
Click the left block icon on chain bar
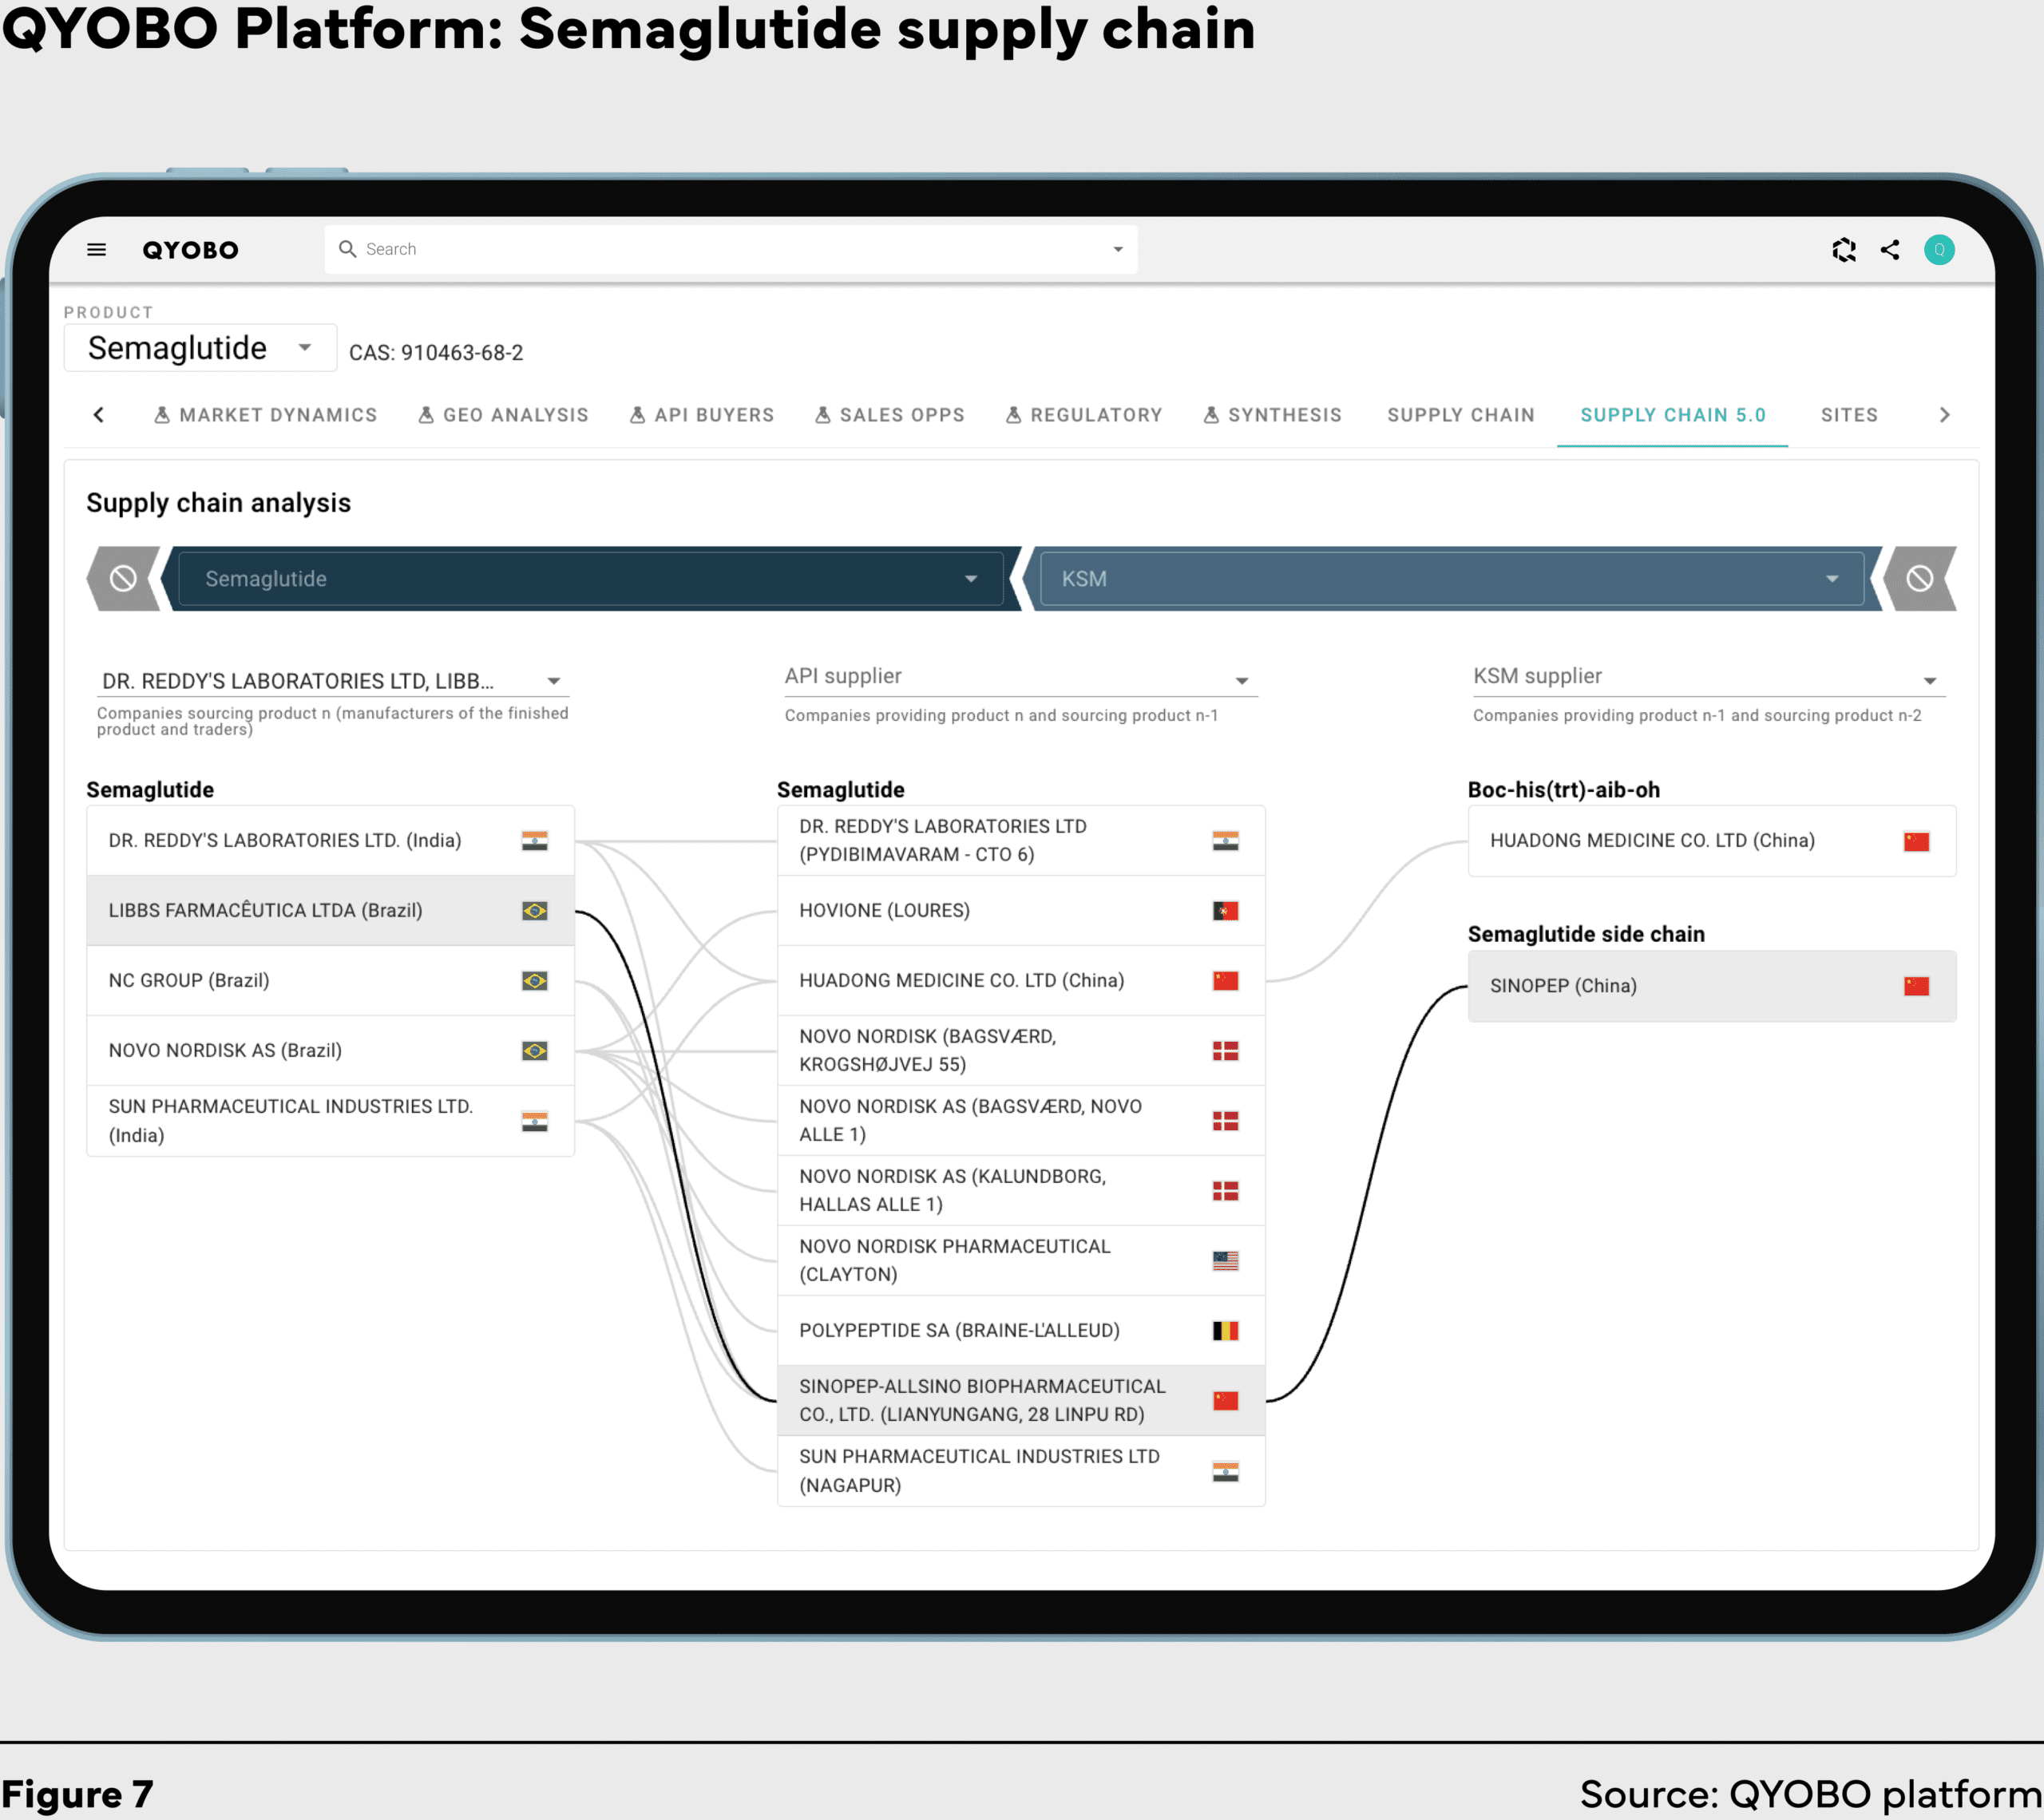123,579
